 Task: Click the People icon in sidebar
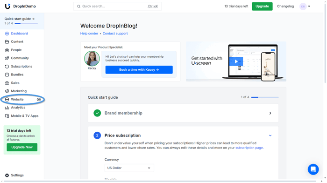point(7,50)
